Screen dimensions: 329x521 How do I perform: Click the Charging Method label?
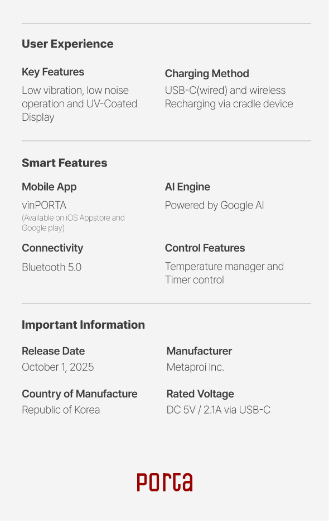pyautogui.click(x=207, y=73)
